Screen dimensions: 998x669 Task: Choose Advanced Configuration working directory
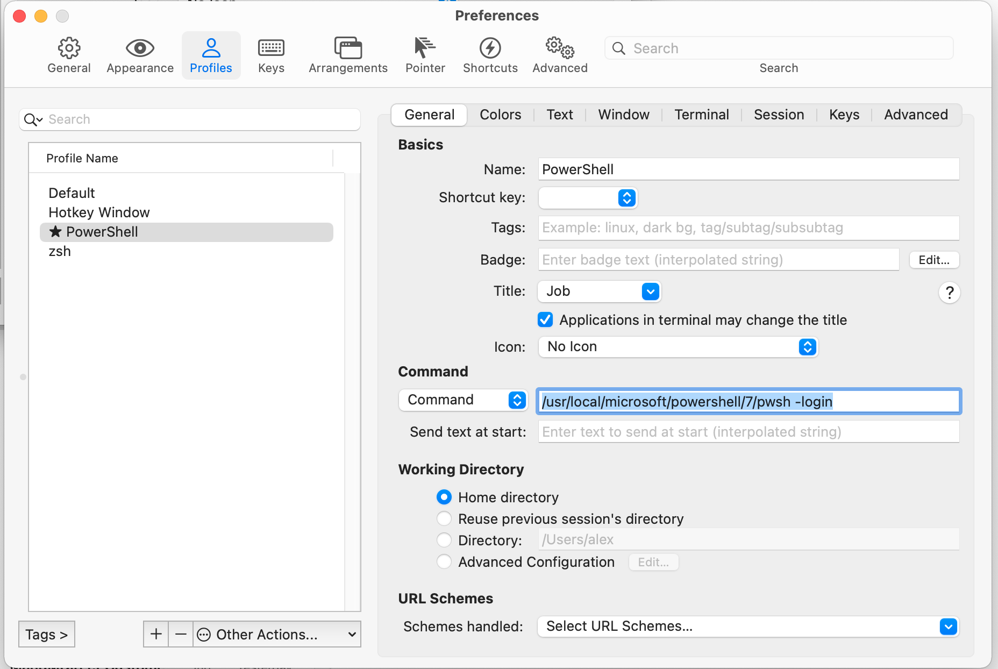[444, 561]
